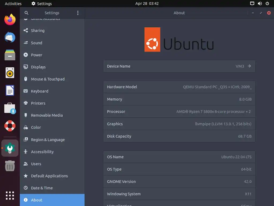
Task: Select Mouse & Touchpad panel
Action: point(52,79)
